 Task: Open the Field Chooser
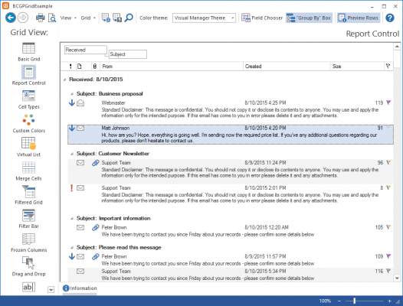pos(262,18)
